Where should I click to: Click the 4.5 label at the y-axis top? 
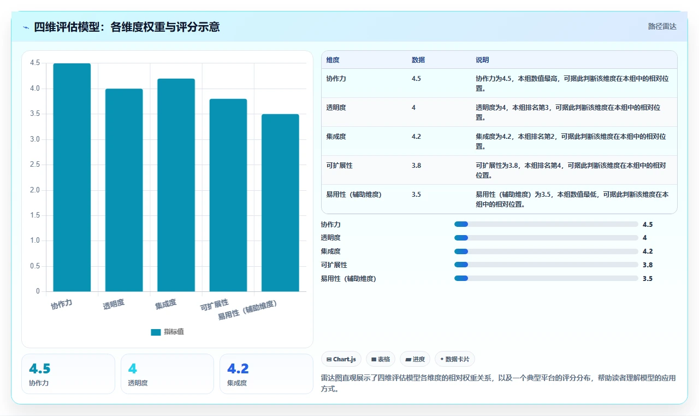coord(35,63)
